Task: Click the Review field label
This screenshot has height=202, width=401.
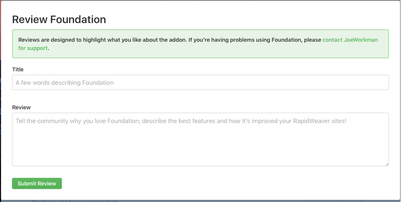Action: (21, 107)
